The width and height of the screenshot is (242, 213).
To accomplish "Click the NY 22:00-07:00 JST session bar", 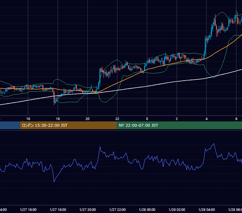I will coord(179,125).
